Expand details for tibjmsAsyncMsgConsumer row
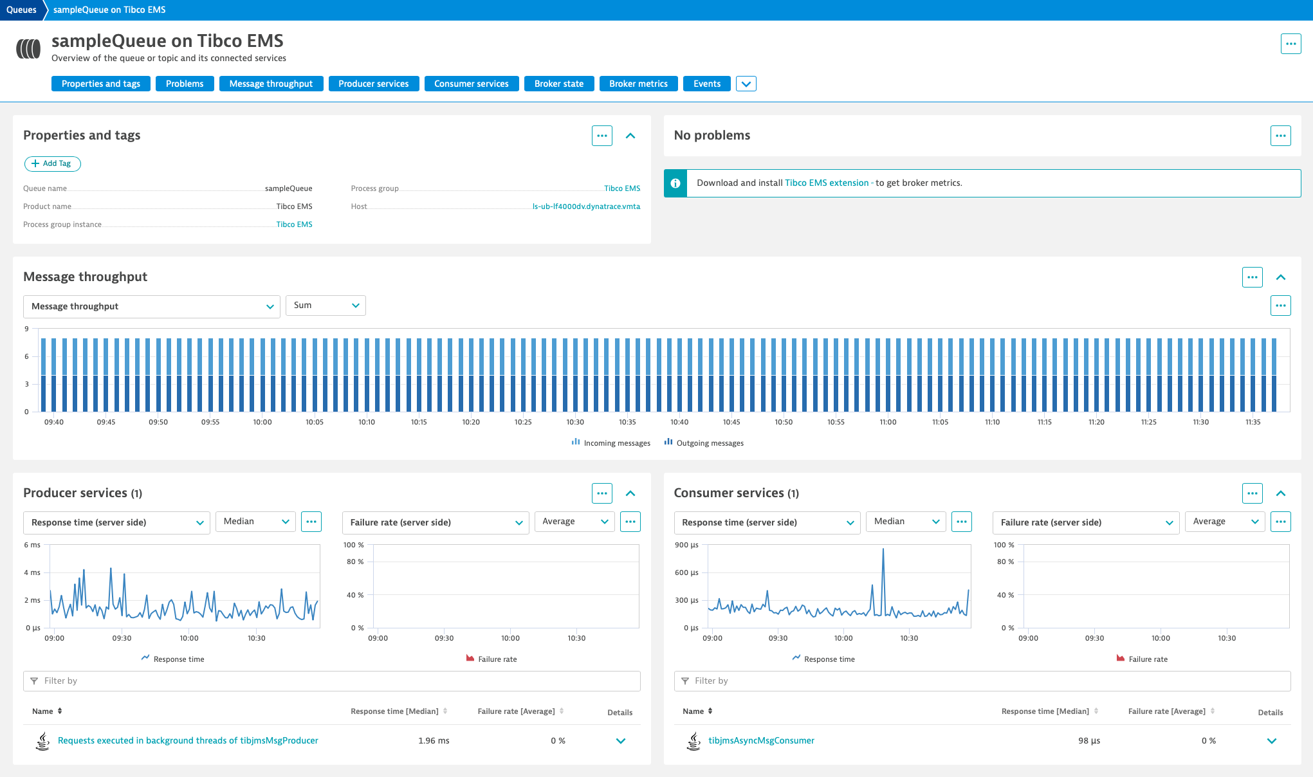 1271,741
